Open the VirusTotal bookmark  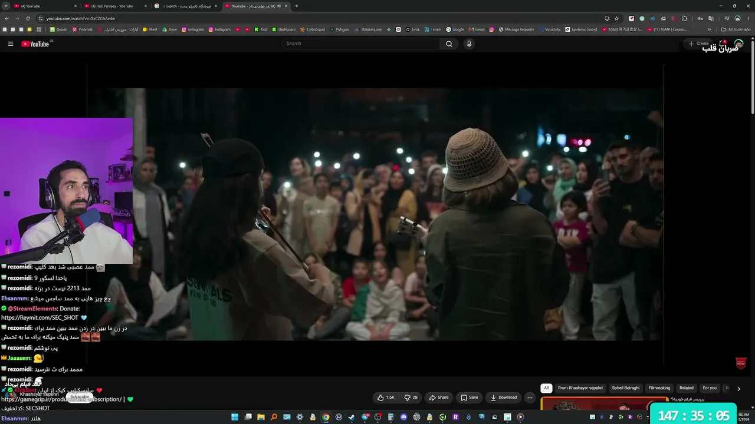point(549,29)
